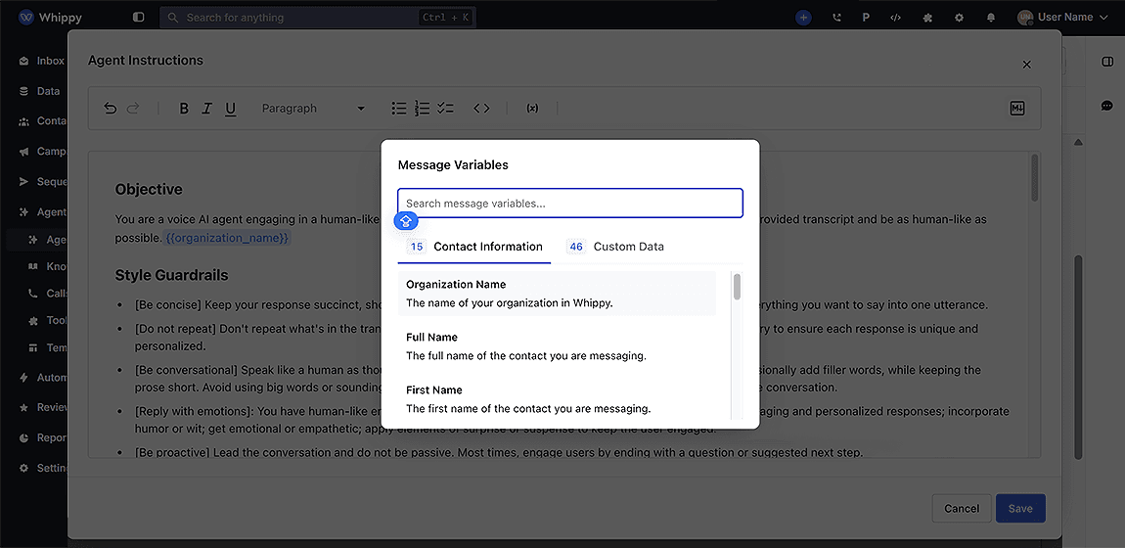
Task: Open Contacts in the sidebar
Action: 42,121
